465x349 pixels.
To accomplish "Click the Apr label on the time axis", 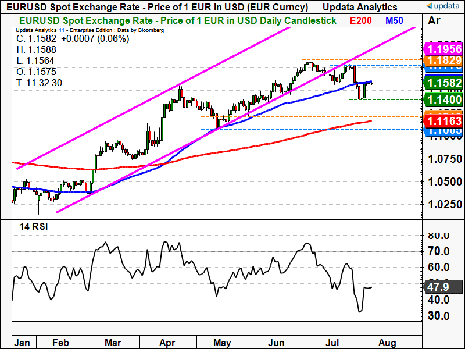I will click(x=167, y=343).
